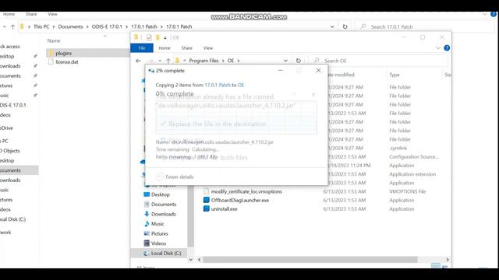Viewport: 499px width, 280px height.
Task: Open Music in OE navigation pane
Action: point(157,224)
